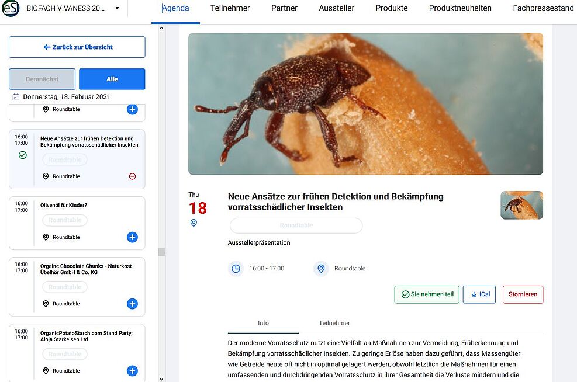Click the location pin icon under the date 18
Image resolution: width=577 pixels, height=382 pixels.
194,223
